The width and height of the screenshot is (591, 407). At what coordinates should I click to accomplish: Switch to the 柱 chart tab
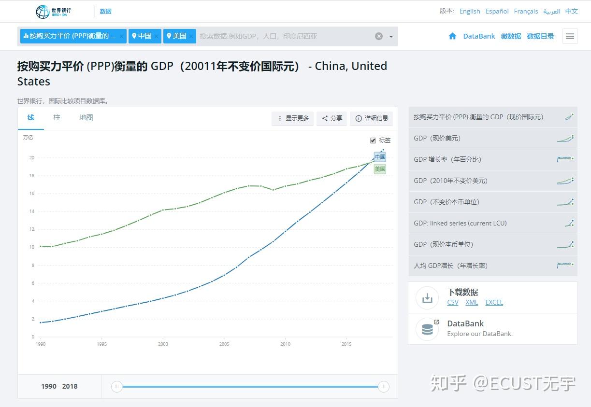pos(57,117)
